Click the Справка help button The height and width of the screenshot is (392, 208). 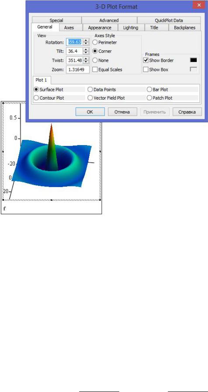point(187,112)
